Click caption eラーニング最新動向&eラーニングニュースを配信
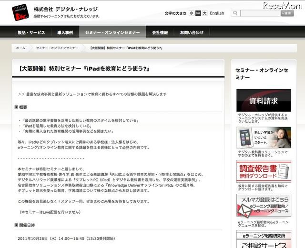 pyautogui.click(x=263, y=224)
